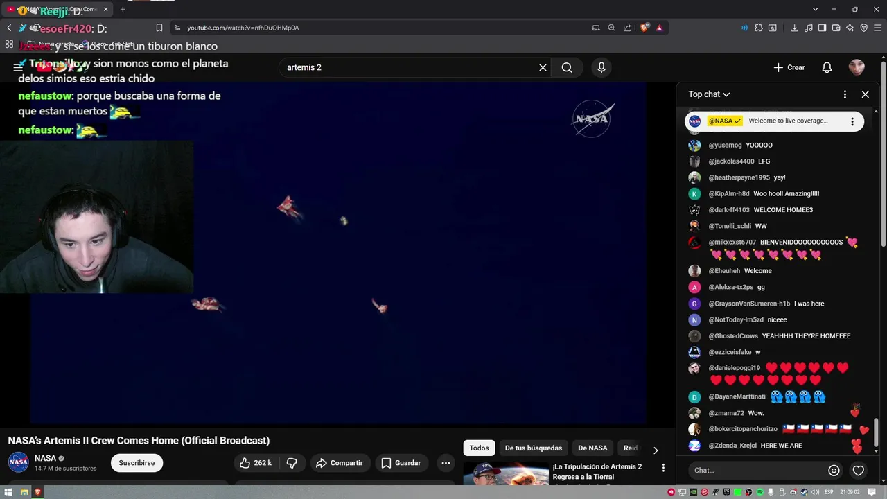Clear the artemis 2 search text

[x=543, y=67]
